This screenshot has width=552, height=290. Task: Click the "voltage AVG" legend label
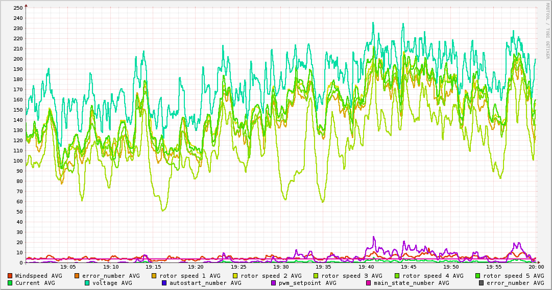coord(112,283)
